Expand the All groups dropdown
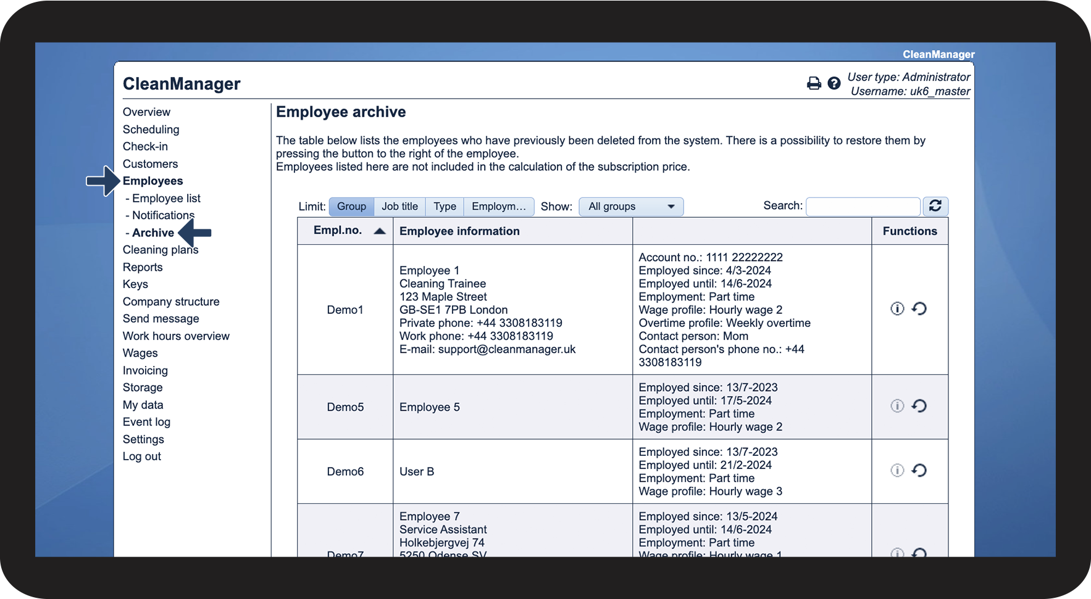The width and height of the screenshot is (1091, 599). [x=630, y=207]
